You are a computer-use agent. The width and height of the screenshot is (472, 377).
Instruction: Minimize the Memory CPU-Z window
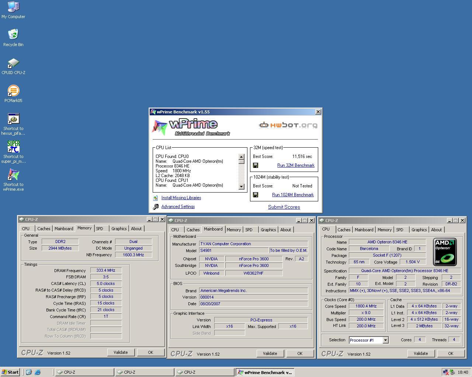pyautogui.click(x=149, y=219)
